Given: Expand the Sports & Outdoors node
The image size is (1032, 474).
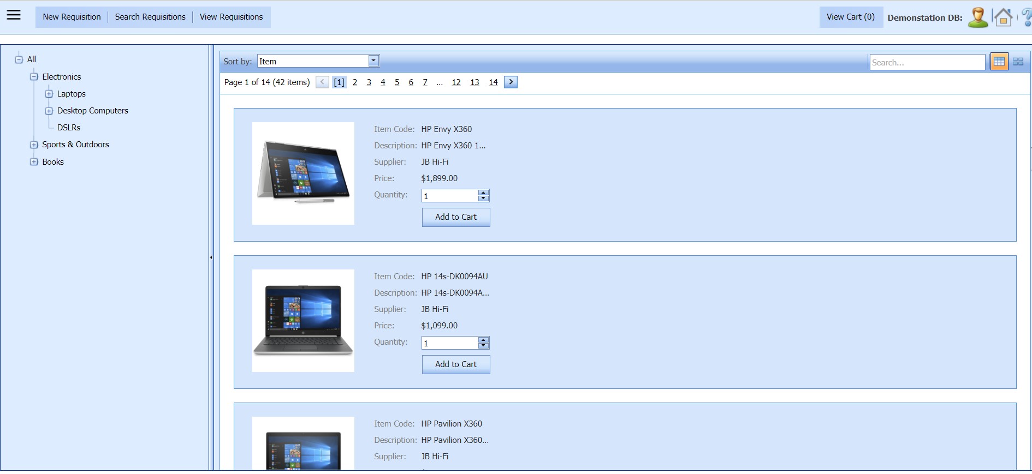Looking at the screenshot, I should pos(34,145).
